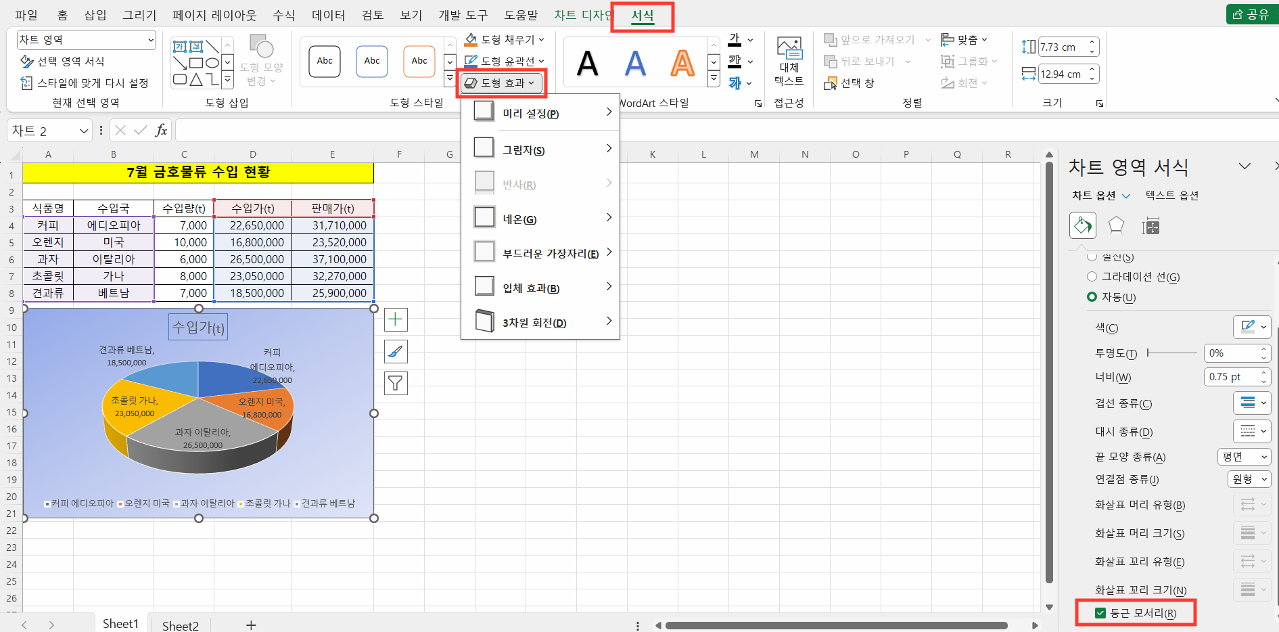Switch to the 페이지 레이아웃 tab

point(214,15)
